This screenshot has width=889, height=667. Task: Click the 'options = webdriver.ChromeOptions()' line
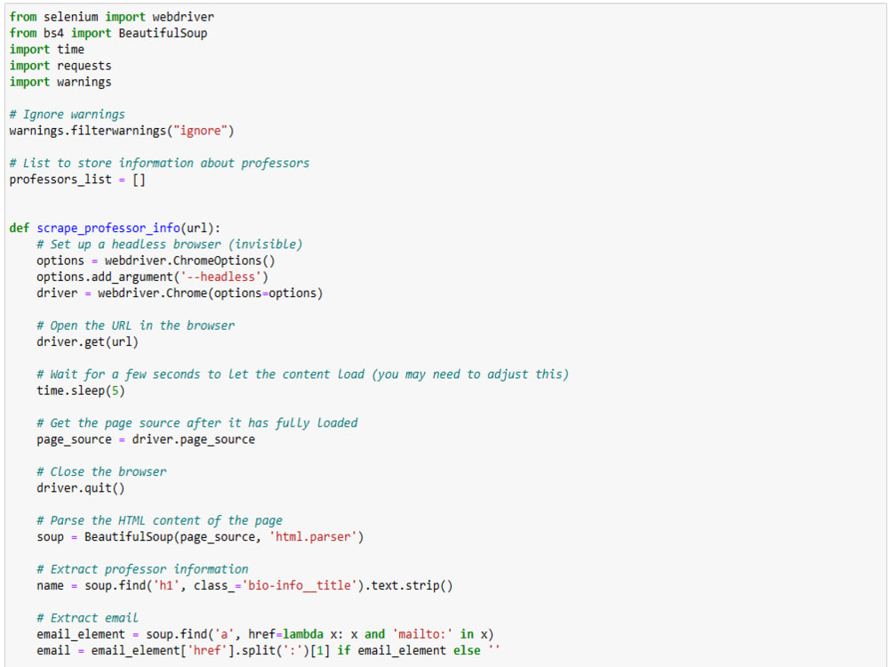click(x=156, y=261)
